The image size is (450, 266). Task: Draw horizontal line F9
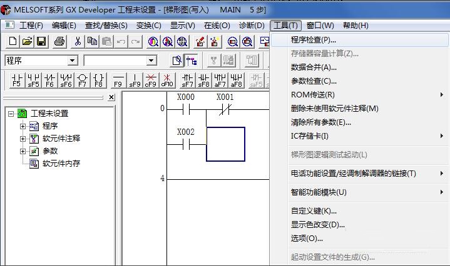pos(118,81)
